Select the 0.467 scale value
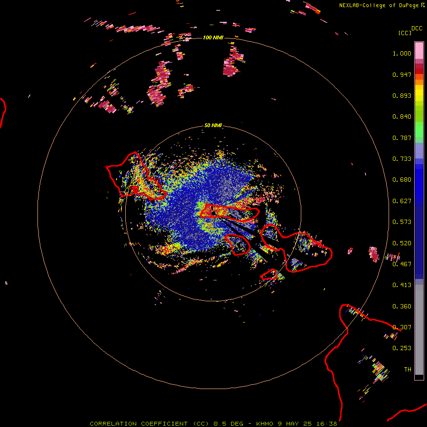The width and height of the screenshot is (427, 427). (x=402, y=264)
